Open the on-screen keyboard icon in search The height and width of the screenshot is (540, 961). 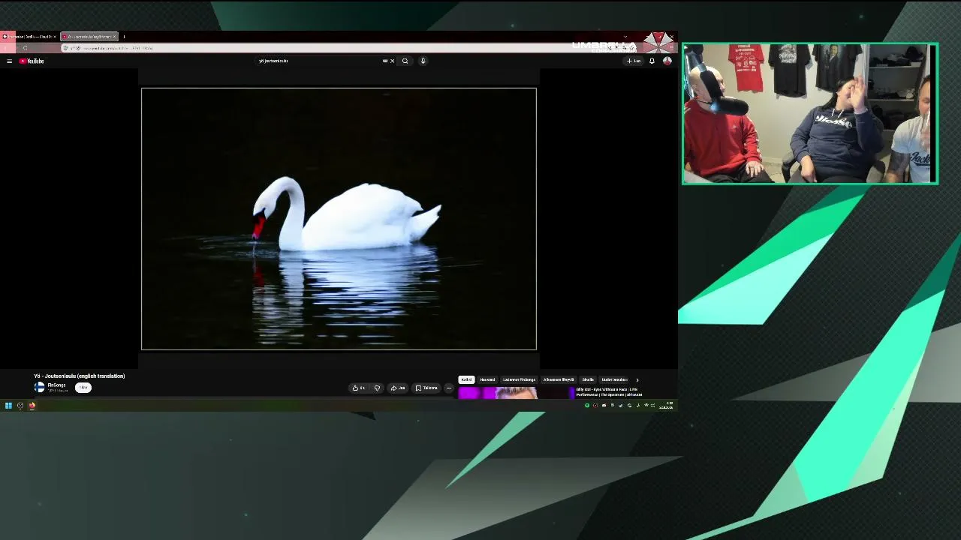(385, 61)
